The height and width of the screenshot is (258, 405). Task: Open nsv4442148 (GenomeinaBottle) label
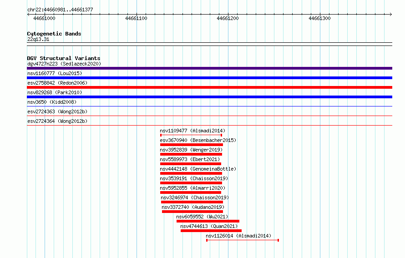pyautogui.click(x=198, y=169)
